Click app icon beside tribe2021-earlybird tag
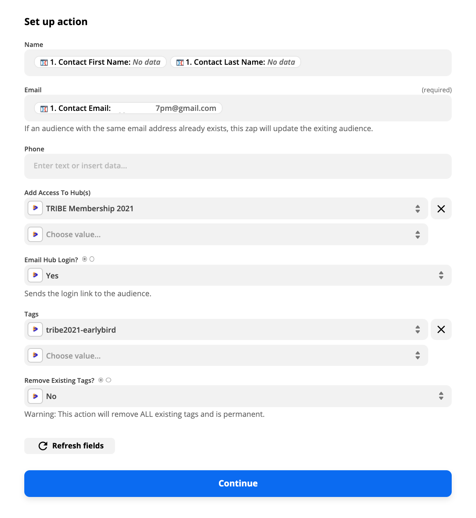 (x=35, y=329)
